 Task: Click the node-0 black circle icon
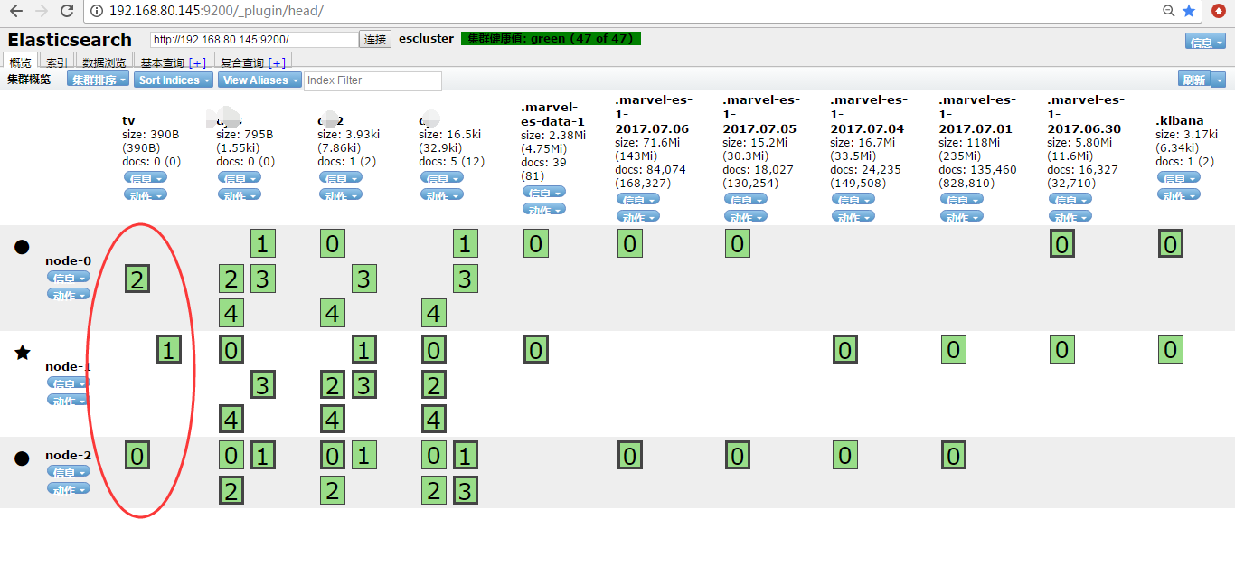pyautogui.click(x=22, y=247)
